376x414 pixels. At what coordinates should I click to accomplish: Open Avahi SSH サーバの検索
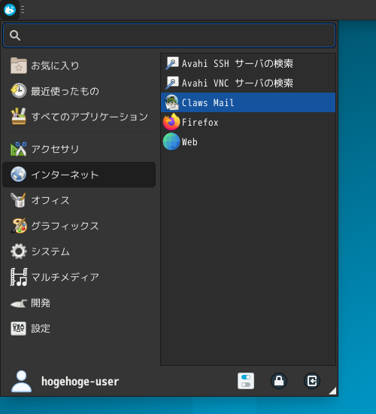248,63
